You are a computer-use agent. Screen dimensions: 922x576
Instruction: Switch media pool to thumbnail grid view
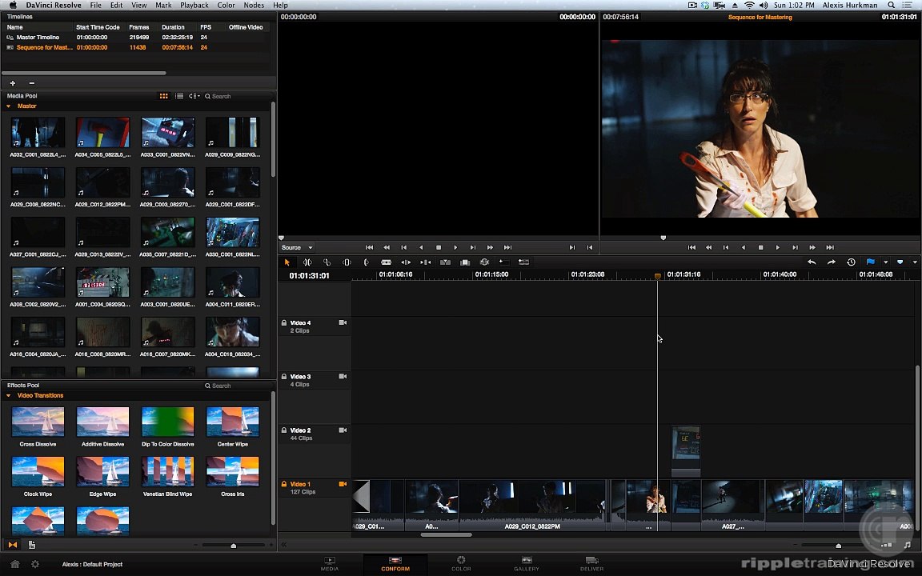click(163, 96)
